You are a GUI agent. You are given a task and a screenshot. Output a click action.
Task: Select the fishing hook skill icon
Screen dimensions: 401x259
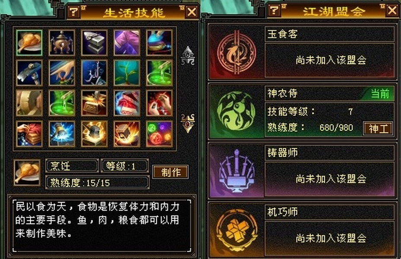click(94, 73)
